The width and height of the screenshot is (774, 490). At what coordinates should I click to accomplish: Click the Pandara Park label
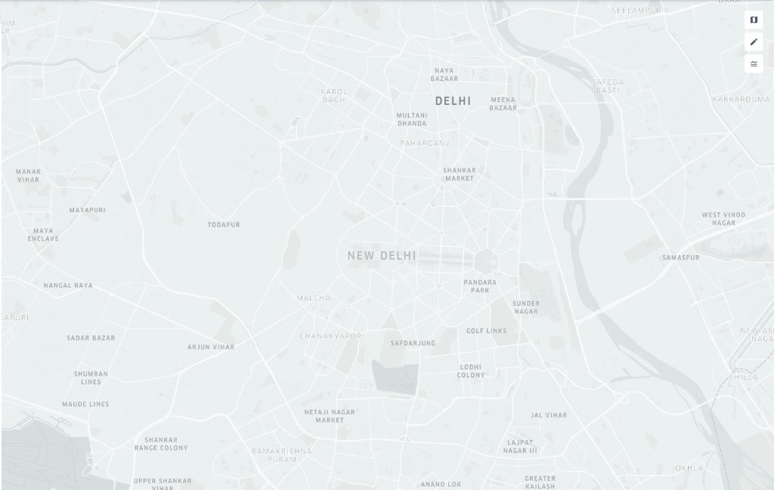pyautogui.click(x=480, y=286)
